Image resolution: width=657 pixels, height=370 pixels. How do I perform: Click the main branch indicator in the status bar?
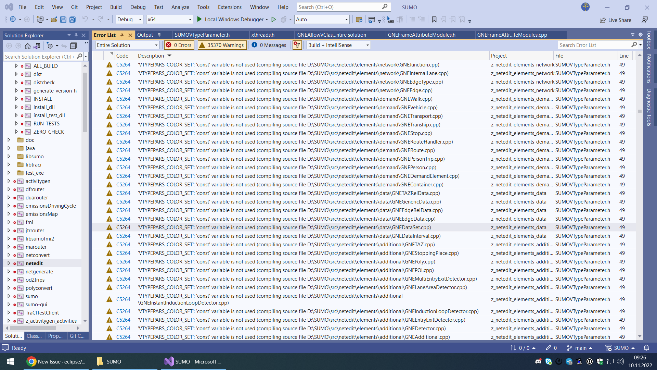coord(580,348)
